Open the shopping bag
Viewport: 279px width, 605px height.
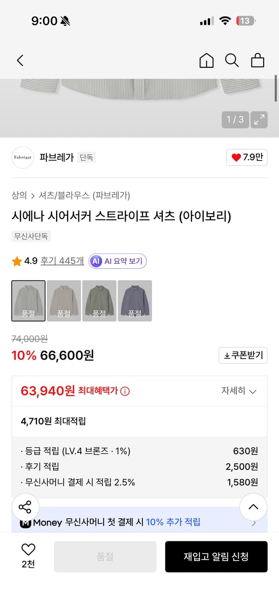pos(258,60)
